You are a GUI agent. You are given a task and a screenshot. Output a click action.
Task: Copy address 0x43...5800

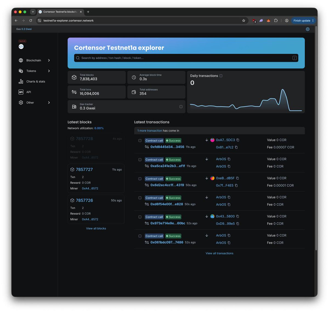click(x=238, y=216)
